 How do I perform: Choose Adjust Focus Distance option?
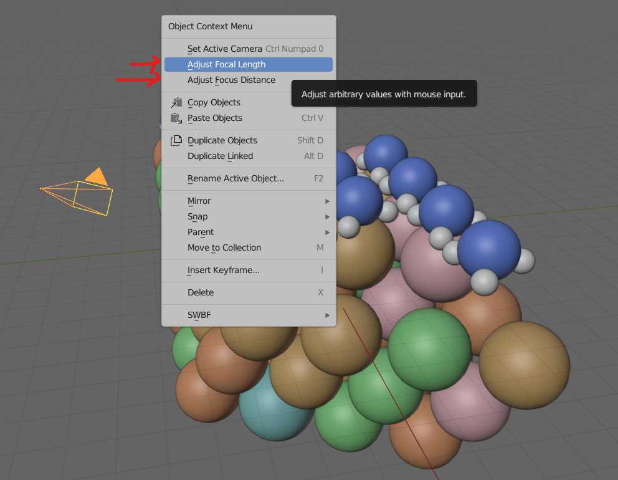(249, 80)
